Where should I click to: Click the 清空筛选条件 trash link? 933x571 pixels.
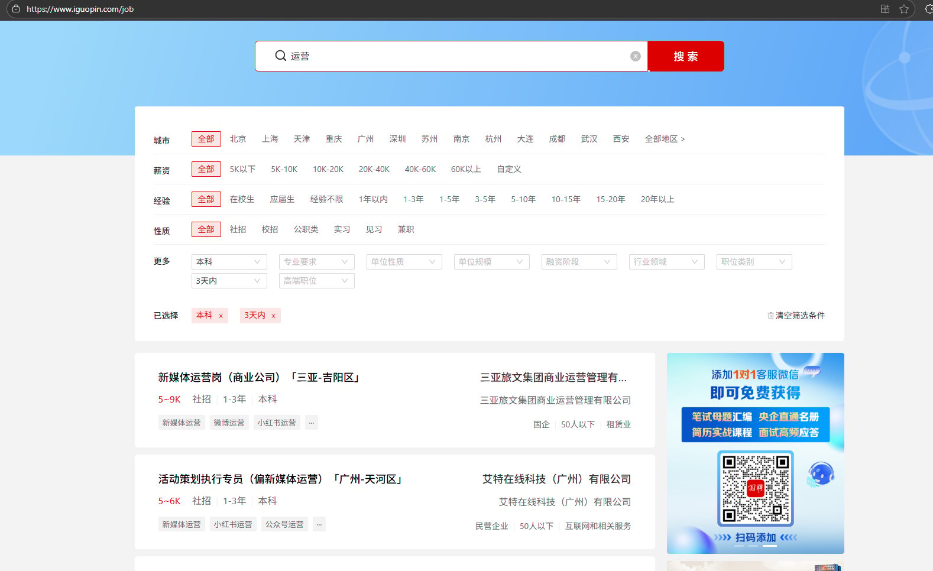click(796, 316)
